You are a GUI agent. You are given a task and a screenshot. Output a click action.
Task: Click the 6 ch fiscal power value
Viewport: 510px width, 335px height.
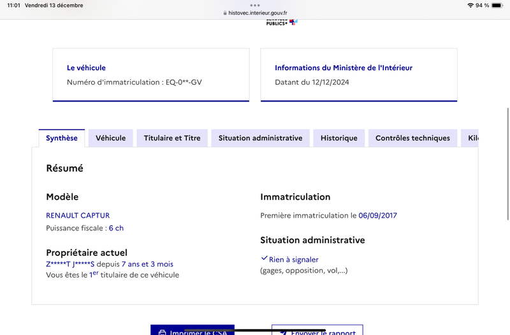(116, 228)
